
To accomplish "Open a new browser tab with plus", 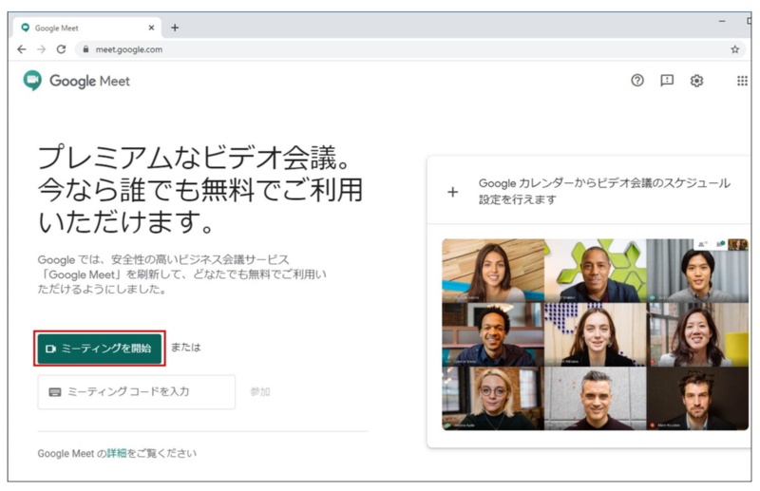I will pyautogui.click(x=175, y=28).
